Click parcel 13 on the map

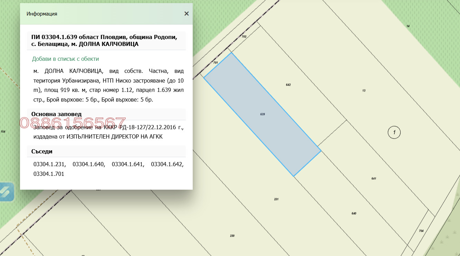(x=364, y=91)
